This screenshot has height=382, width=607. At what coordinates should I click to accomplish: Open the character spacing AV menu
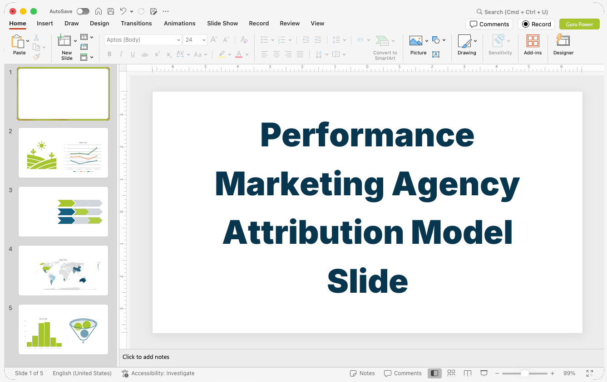pos(182,54)
